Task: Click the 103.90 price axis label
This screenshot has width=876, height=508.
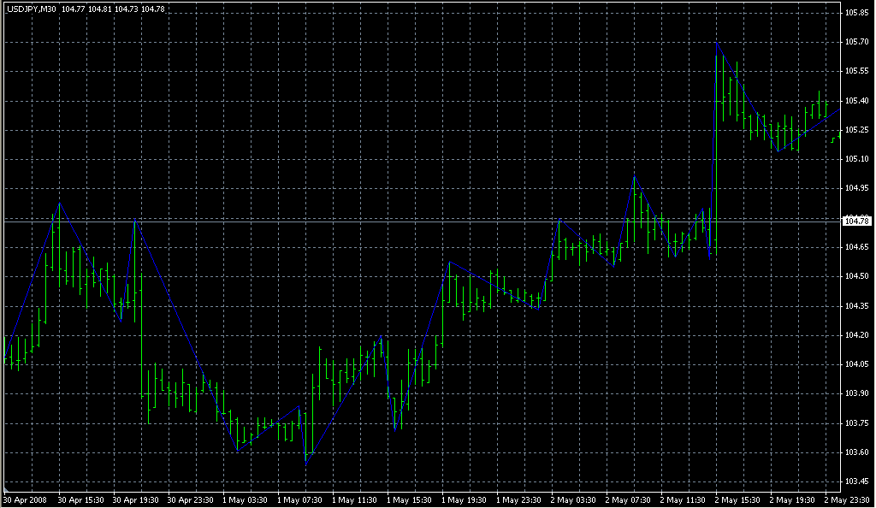Action: click(x=856, y=393)
